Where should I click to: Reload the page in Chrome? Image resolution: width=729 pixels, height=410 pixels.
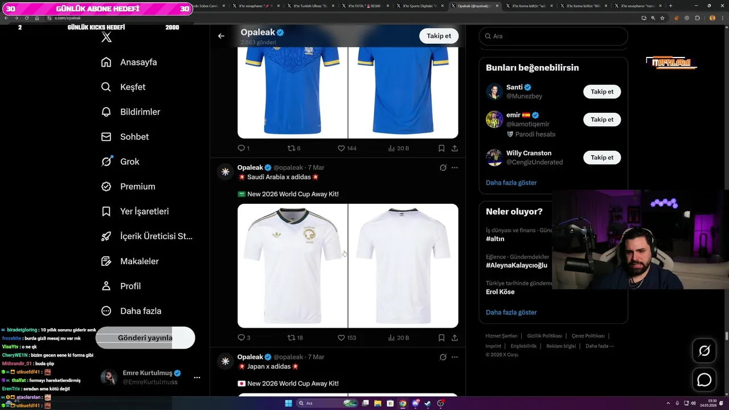point(27,18)
